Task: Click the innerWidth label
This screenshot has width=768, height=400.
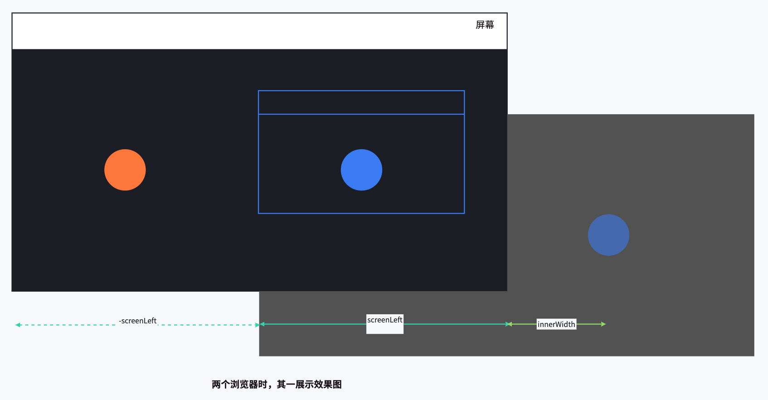Action: tap(556, 324)
